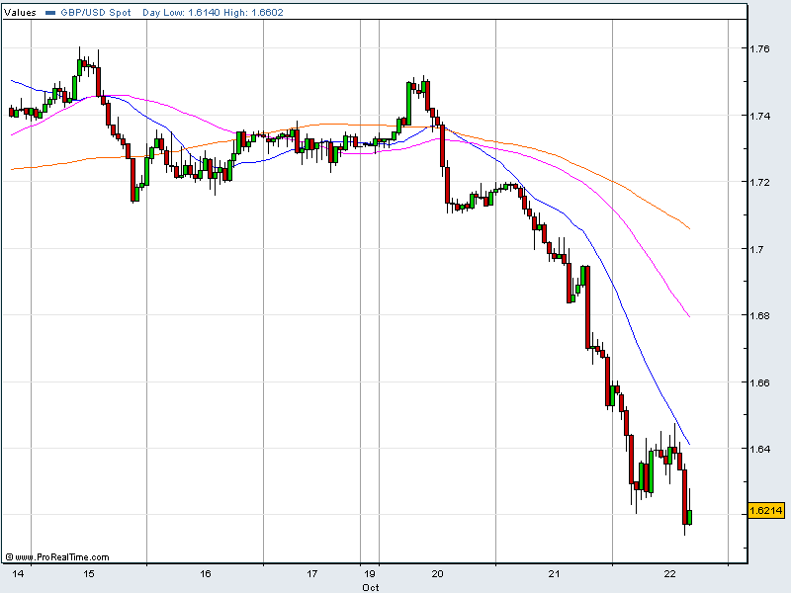Click the High 1.6602 value text

pos(246,13)
